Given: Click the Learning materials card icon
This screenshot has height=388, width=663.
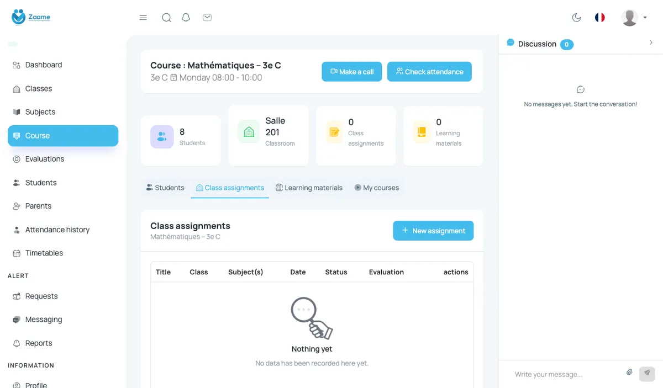Looking at the screenshot, I should coord(422,132).
